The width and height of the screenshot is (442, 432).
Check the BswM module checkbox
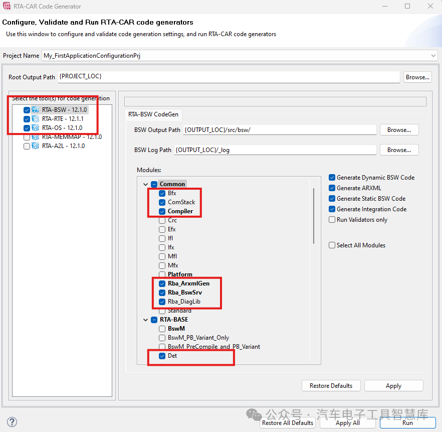coord(162,329)
